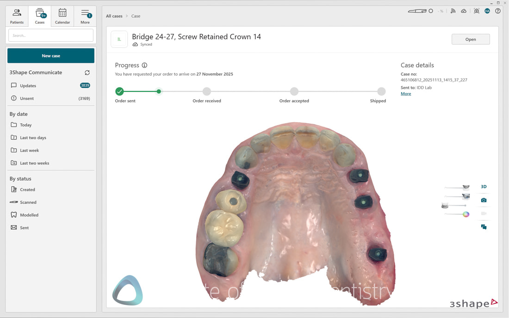The height and width of the screenshot is (318, 509).
Task: Adjust the color texture slider with the color wheel
Action: (x=465, y=214)
